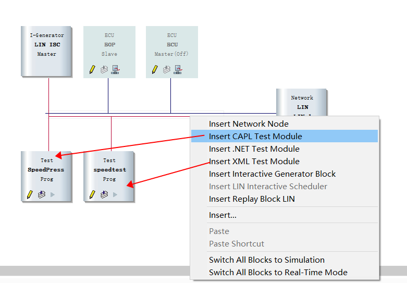Start the SpeedPress test with play arrow
Screen dimensions: 407x283
point(53,194)
